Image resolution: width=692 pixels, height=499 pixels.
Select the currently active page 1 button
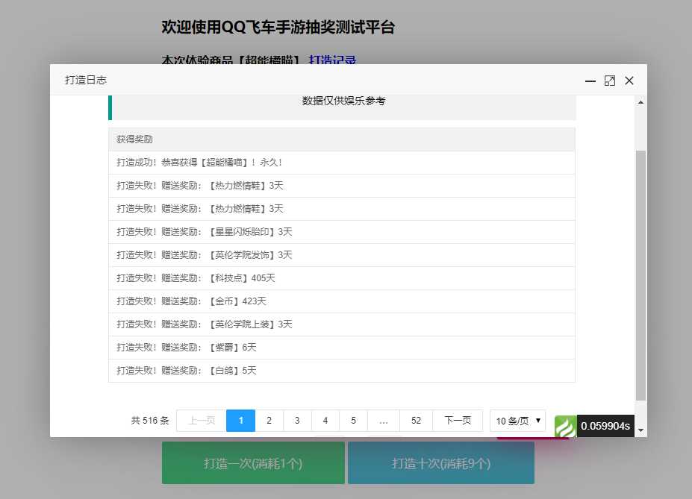click(240, 421)
